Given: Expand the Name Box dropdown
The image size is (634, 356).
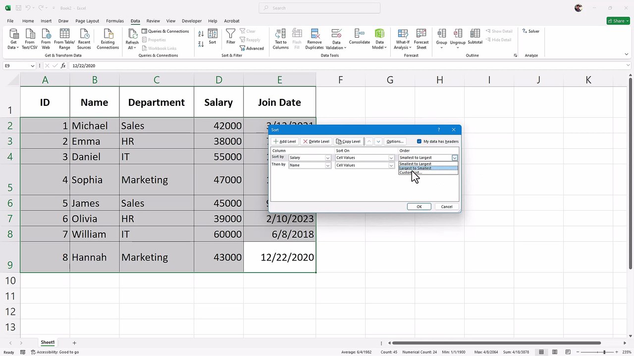Looking at the screenshot, I should (x=33, y=66).
